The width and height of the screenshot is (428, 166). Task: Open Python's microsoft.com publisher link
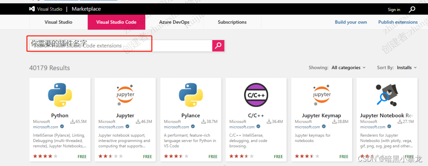tap(45, 127)
